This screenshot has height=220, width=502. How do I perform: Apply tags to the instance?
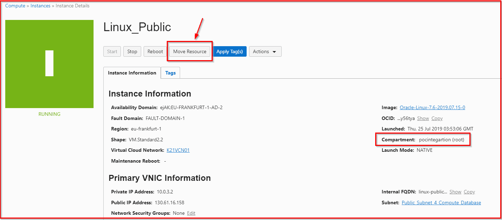(229, 51)
